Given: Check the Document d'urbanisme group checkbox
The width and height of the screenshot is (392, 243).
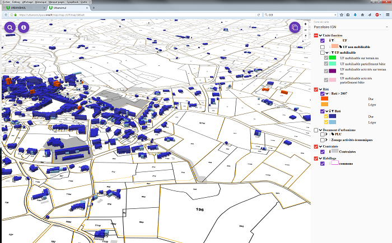Looking at the screenshot, I should coord(316,130).
